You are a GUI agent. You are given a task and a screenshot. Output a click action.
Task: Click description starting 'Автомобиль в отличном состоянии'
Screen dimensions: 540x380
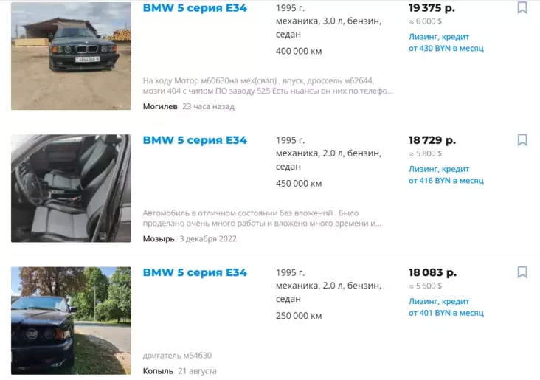(262, 218)
